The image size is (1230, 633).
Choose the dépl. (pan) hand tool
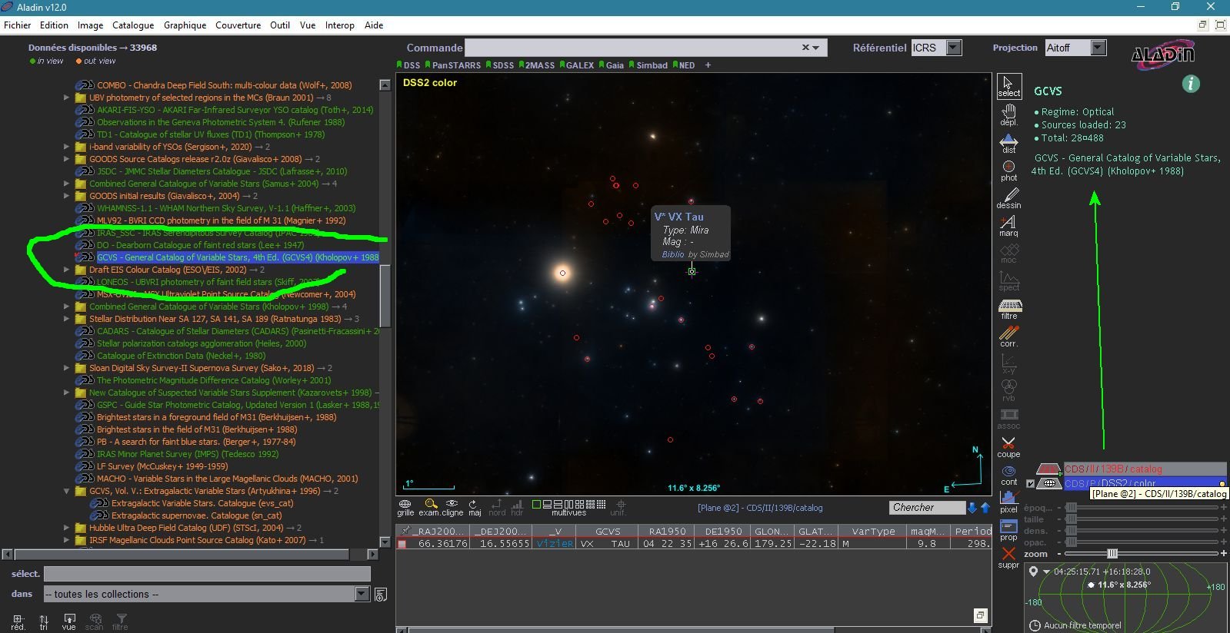coord(1008,115)
